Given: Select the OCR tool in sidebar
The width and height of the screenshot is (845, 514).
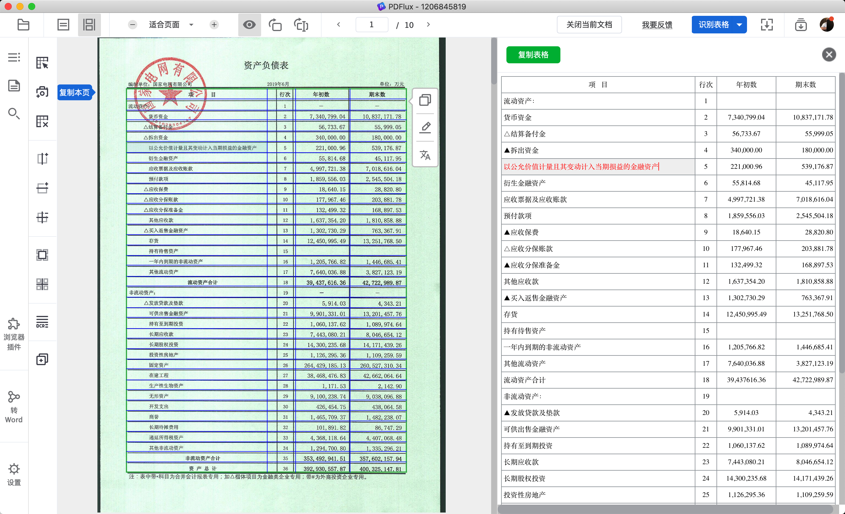Looking at the screenshot, I should point(42,322).
